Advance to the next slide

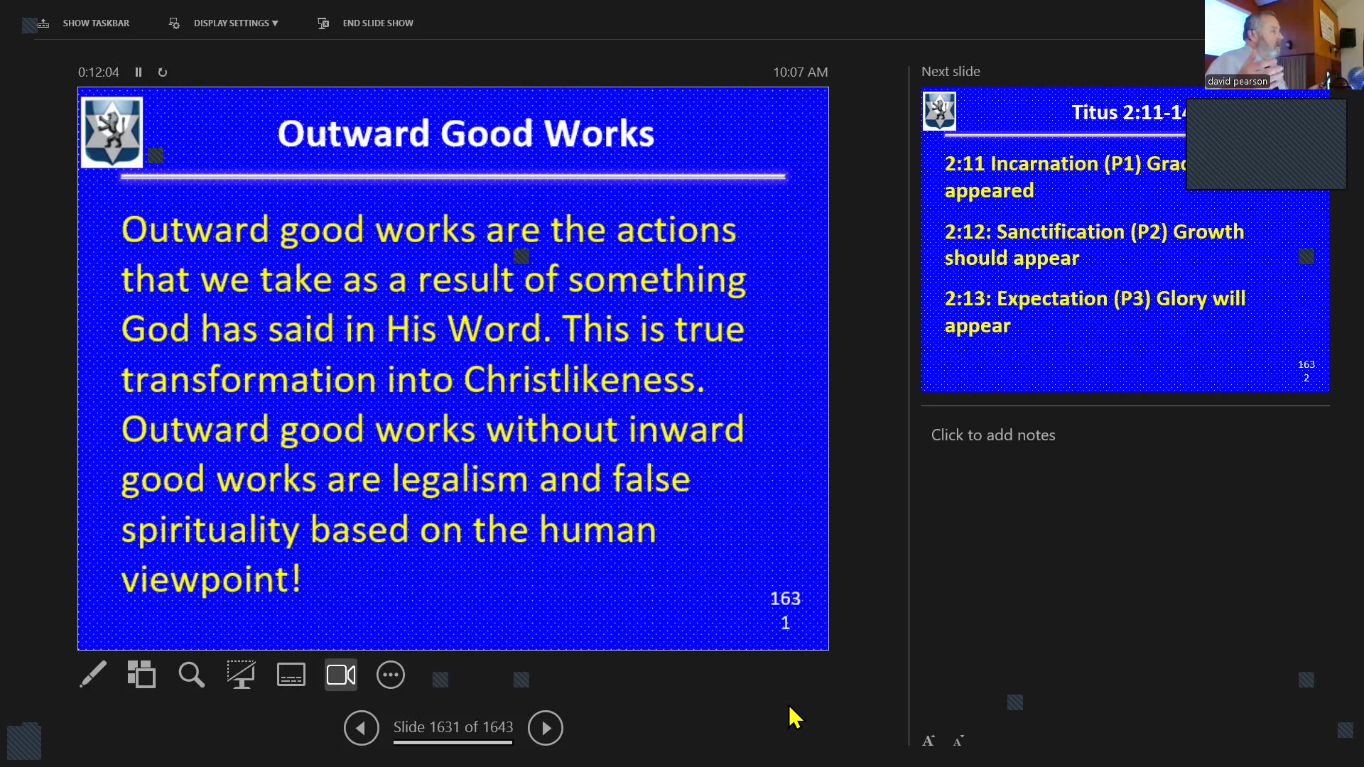(x=545, y=728)
